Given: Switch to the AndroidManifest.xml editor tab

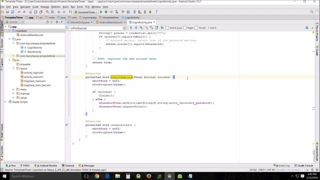Looking at the screenshot, I should pyautogui.click(x=110, y=22).
